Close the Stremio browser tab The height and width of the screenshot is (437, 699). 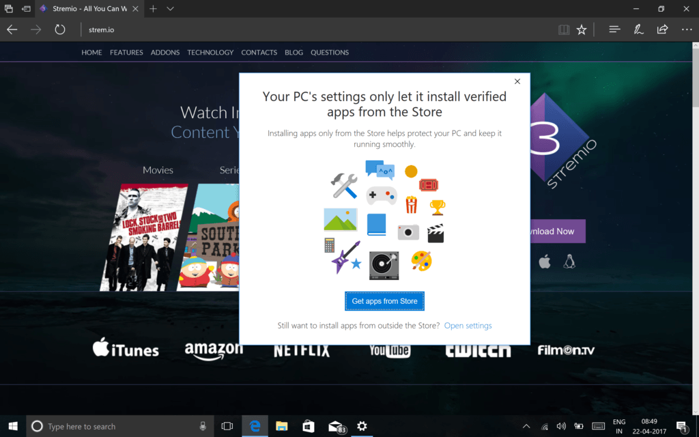pos(135,8)
